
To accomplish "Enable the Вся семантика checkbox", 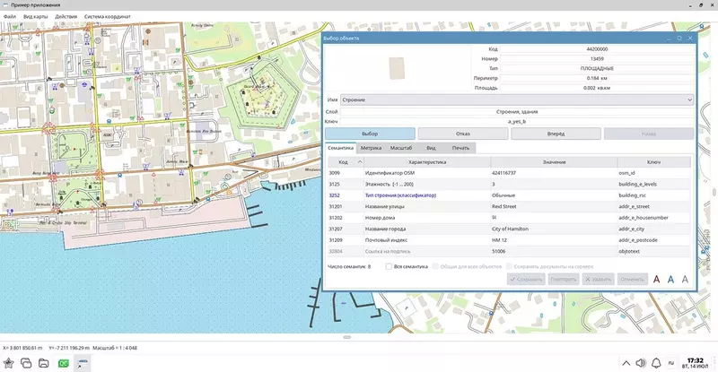I will (389, 266).
